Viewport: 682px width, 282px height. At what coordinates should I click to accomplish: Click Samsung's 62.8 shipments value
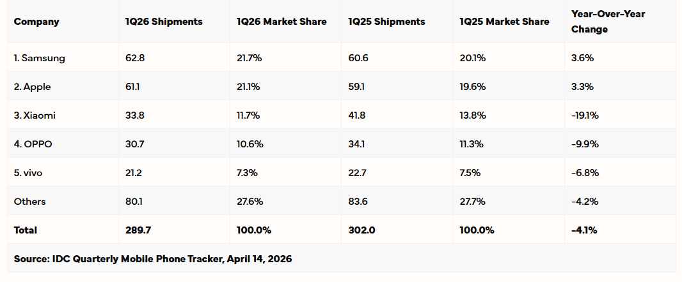pyautogui.click(x=134, y=58)
